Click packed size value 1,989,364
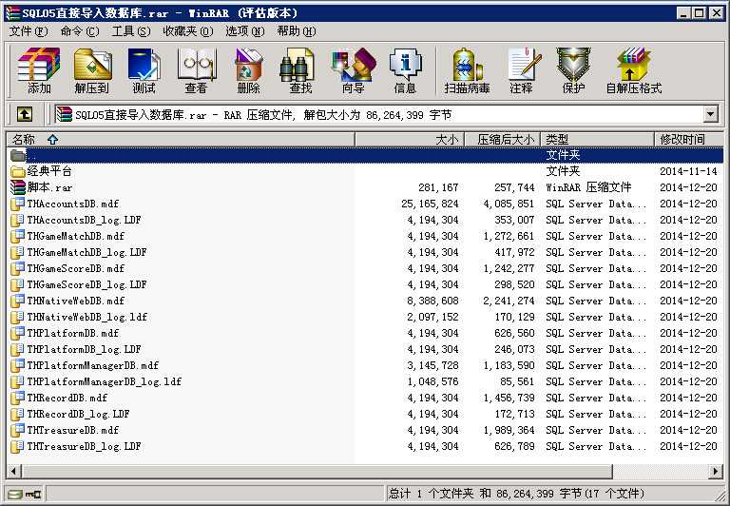 point(509,431)
